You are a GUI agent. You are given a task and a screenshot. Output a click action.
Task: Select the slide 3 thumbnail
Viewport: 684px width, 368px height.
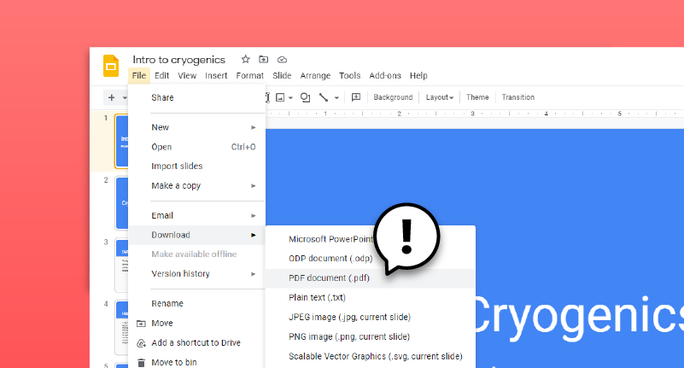point(120,265)
